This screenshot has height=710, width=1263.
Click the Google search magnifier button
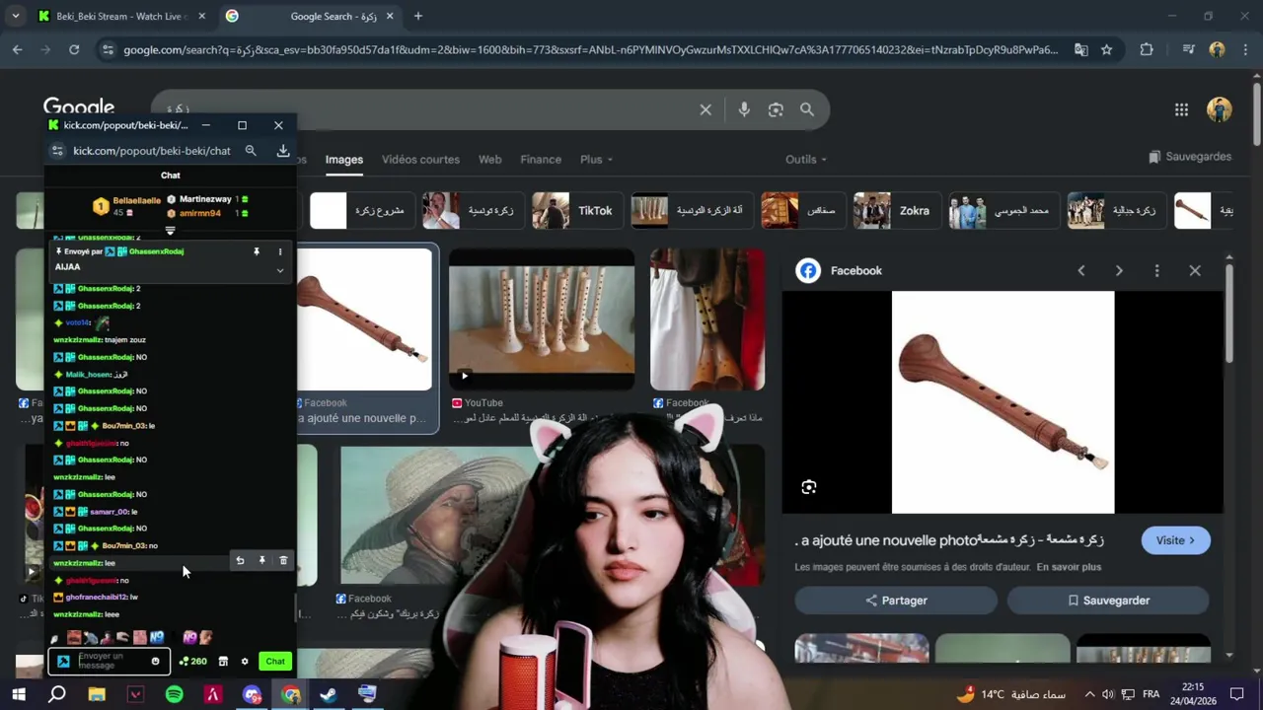point(807,109)
